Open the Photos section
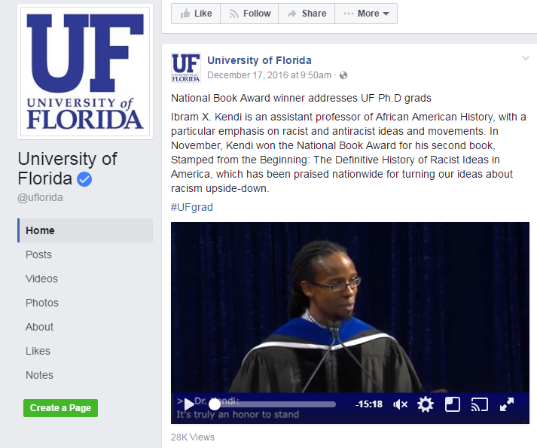537x448 pixels. (41, 303)
